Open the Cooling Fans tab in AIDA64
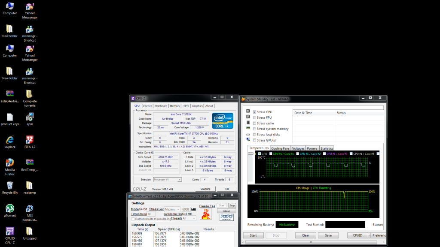The image size is (440, 247). 280,148
